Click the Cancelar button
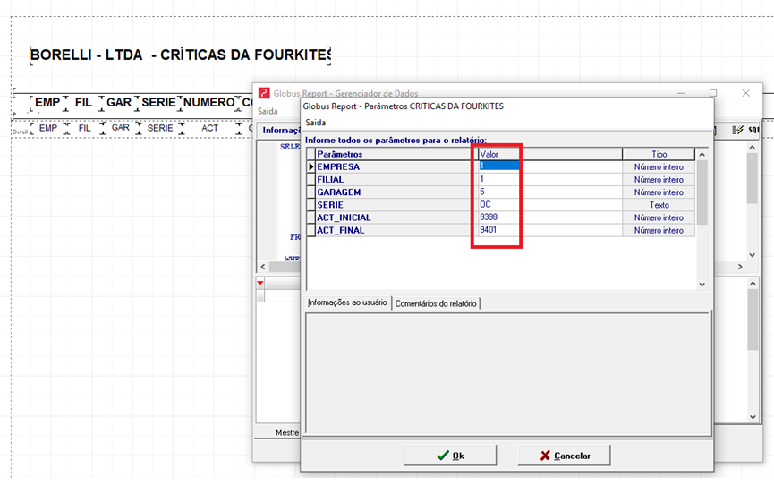Viewport: 774px width, 494px height. click(x=565, y=456)
